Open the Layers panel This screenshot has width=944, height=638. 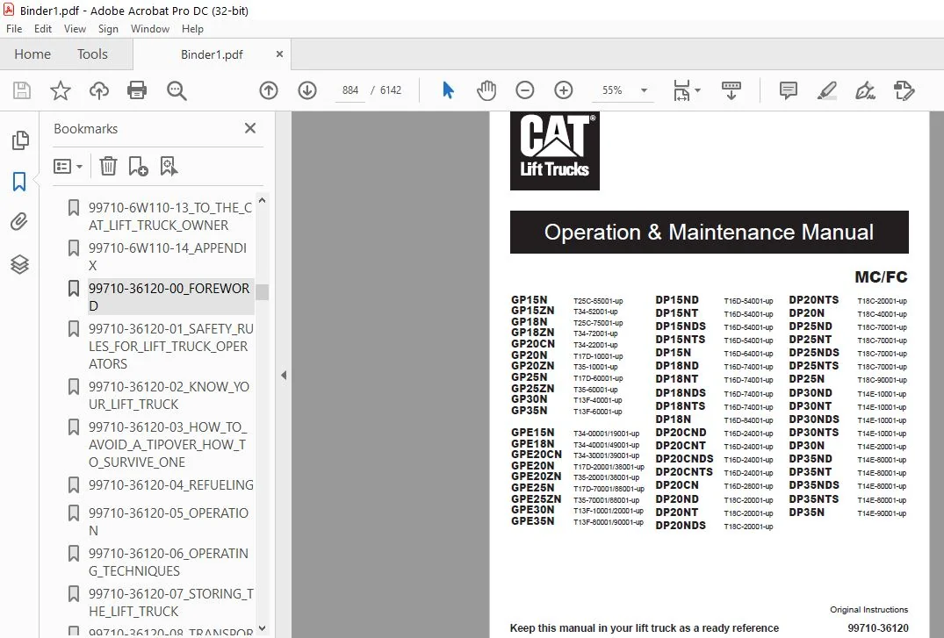[x=20, y=263]
